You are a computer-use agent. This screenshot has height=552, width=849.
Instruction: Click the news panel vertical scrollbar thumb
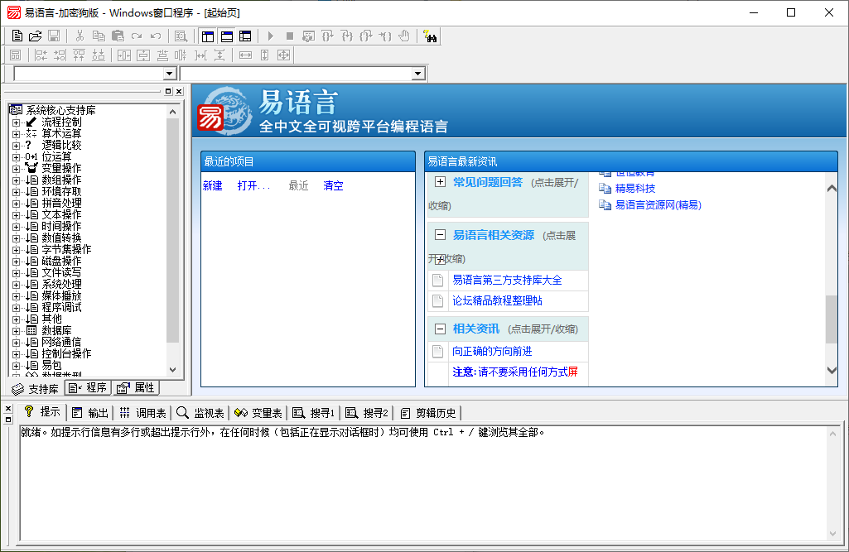point(832,319)
